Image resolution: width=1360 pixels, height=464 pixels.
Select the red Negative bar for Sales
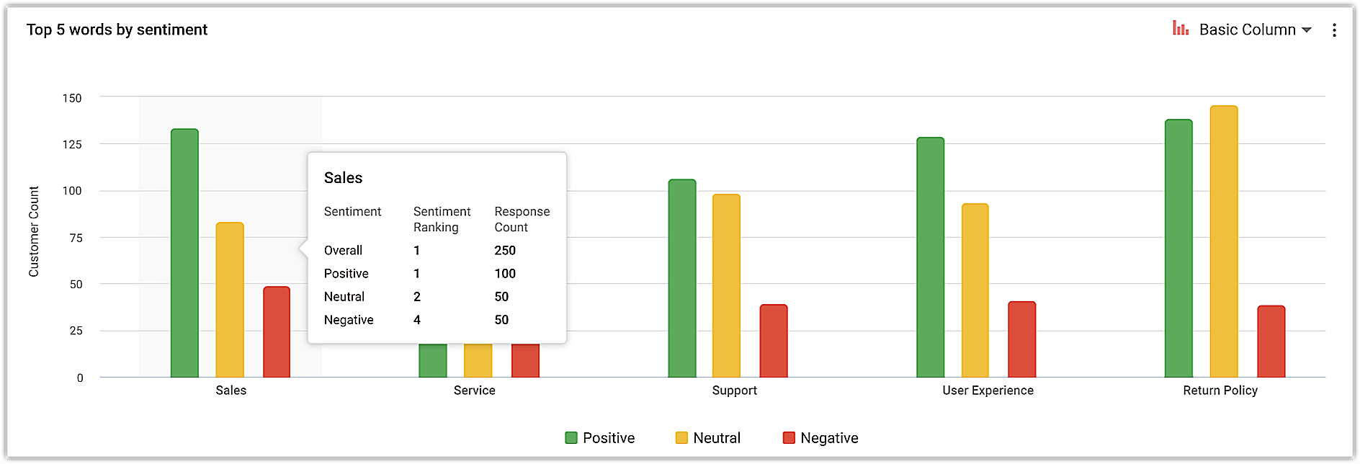[277, 331]
